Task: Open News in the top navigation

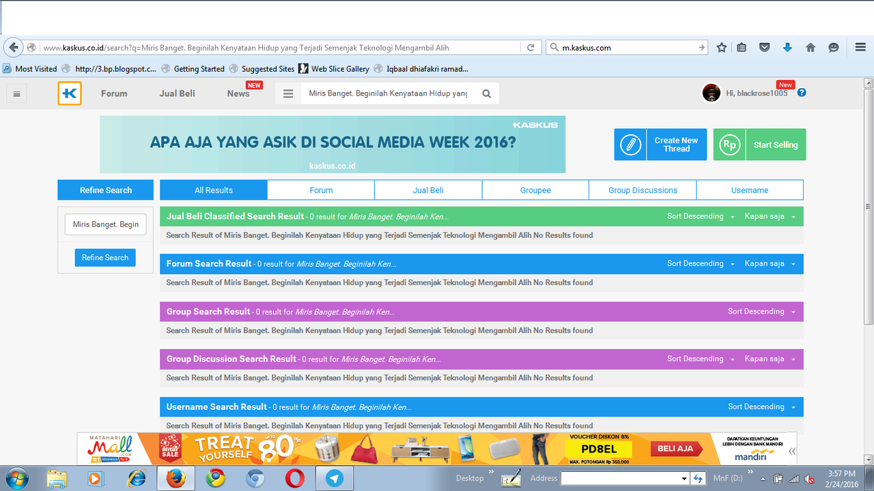Action: [238, 93]
